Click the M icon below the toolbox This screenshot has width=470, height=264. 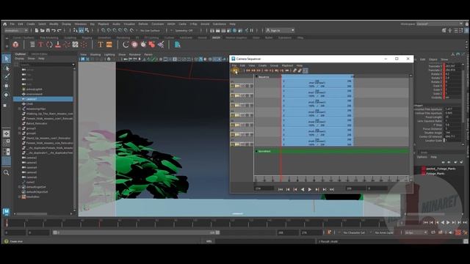click(6, 212)
